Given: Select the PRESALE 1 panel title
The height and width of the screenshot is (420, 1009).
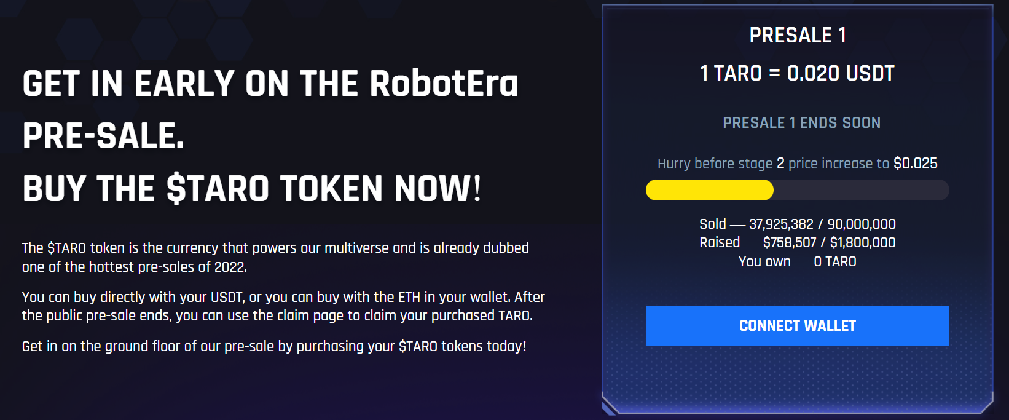Looking at the screenshot, I should (798, 35).
